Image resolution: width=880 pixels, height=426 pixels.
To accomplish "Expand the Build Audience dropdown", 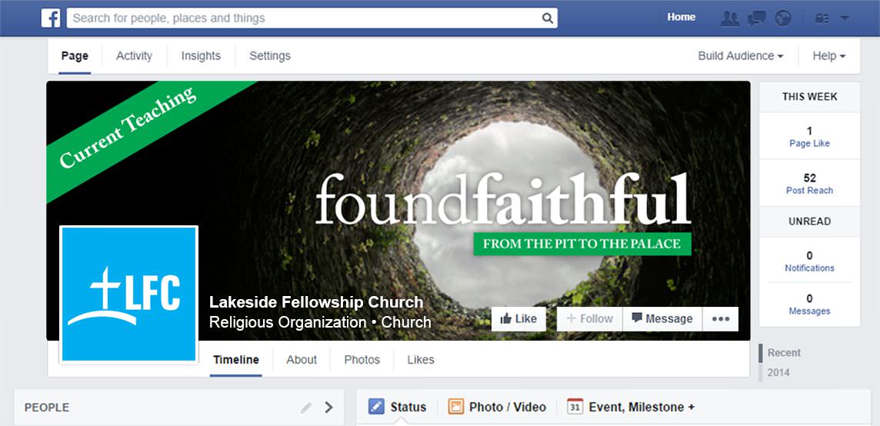I will pyautogui.click(x=740, y=55).
